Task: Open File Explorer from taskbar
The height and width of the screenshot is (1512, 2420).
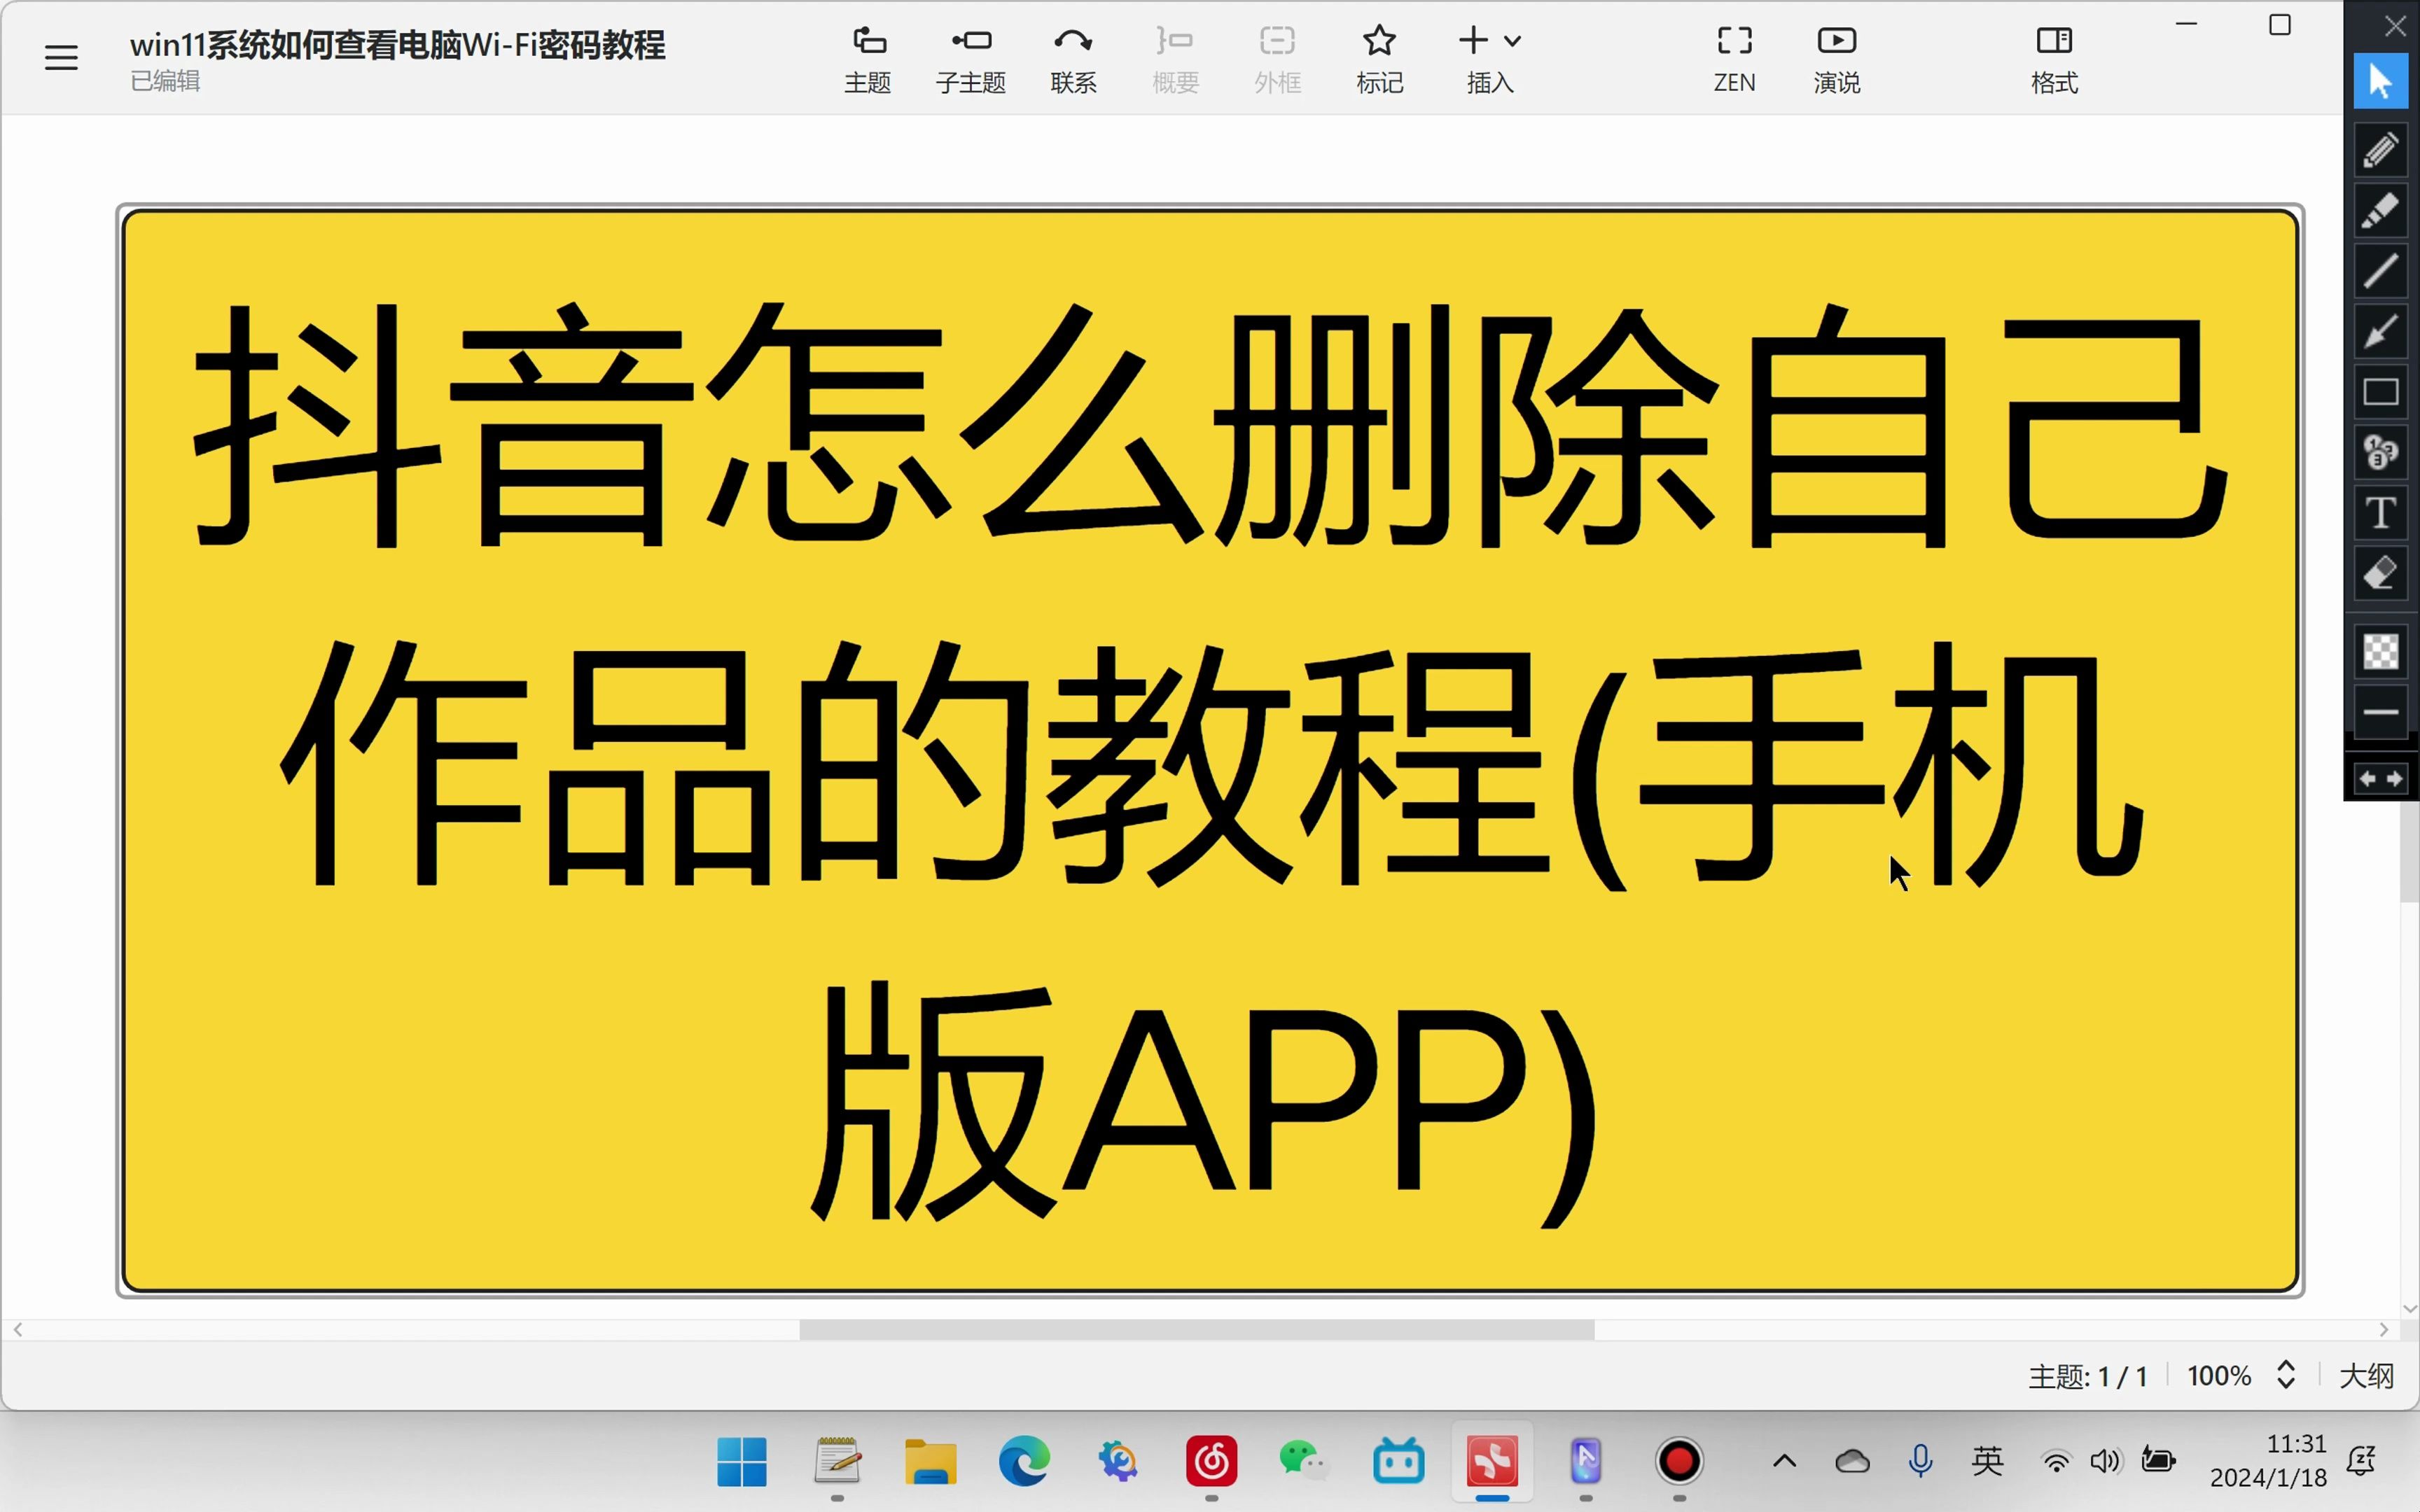Action: tap(931, 1462)
